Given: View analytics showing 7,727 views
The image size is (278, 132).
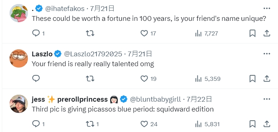Looking at the screenshot, I should 206,33.
